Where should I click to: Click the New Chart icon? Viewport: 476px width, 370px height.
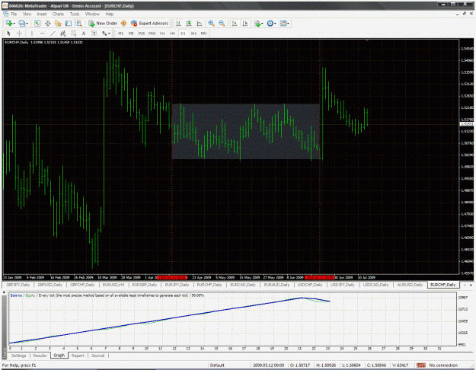(x=8, y=24)
